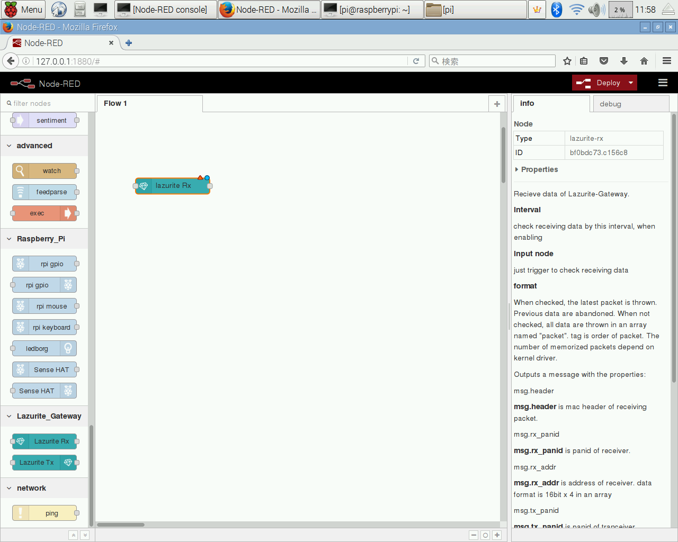The width and height of the screenshot is (678, 542).
Task: Reset the canvas zoom level
Action: [x=485, y=535]
